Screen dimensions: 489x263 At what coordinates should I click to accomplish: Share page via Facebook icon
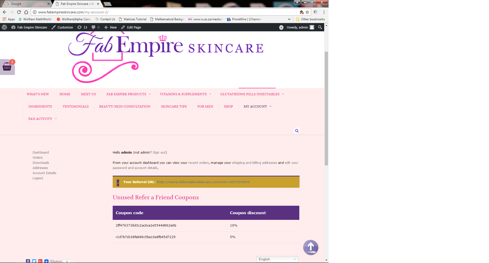[28, 261]
